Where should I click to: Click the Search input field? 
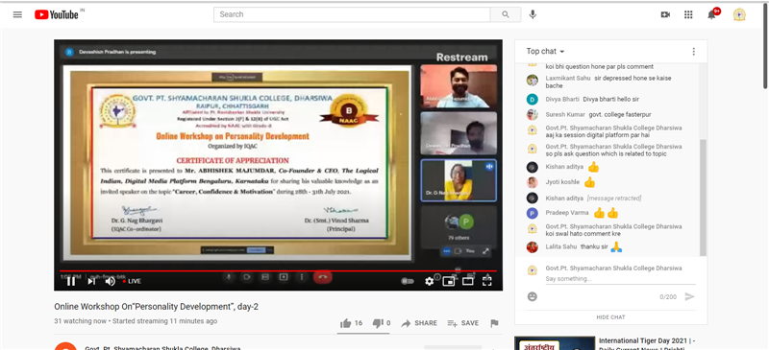pyautogui.click(x=352, y=14)
